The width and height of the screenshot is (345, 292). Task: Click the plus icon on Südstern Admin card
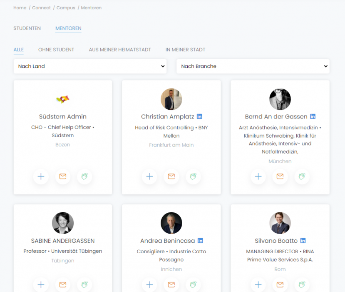41,176
